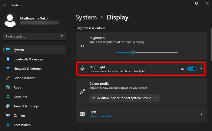Go to the Gaming section
Viewport: 212px width, 131px height.
click(x=19, y=116)
